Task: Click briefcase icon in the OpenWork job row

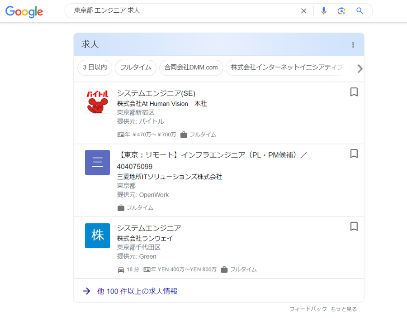Action: 121,208
